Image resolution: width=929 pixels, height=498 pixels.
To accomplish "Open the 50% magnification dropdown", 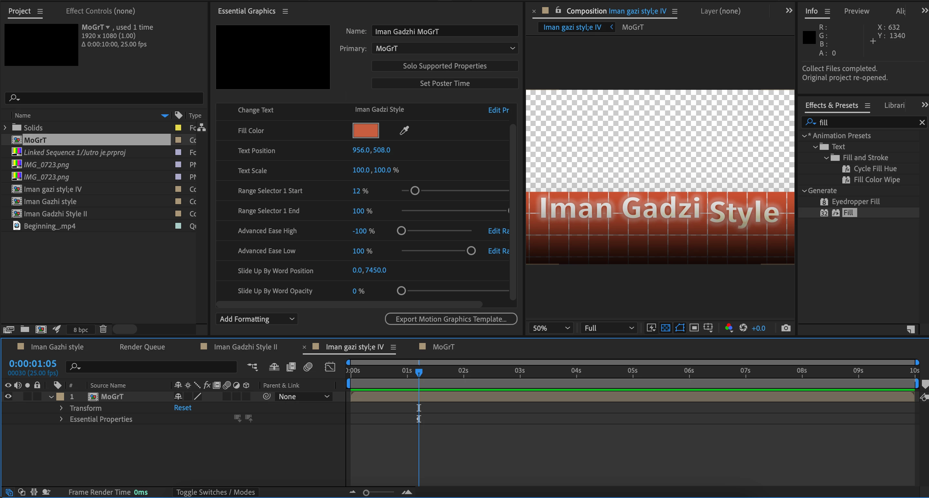I will pos(551,328).
